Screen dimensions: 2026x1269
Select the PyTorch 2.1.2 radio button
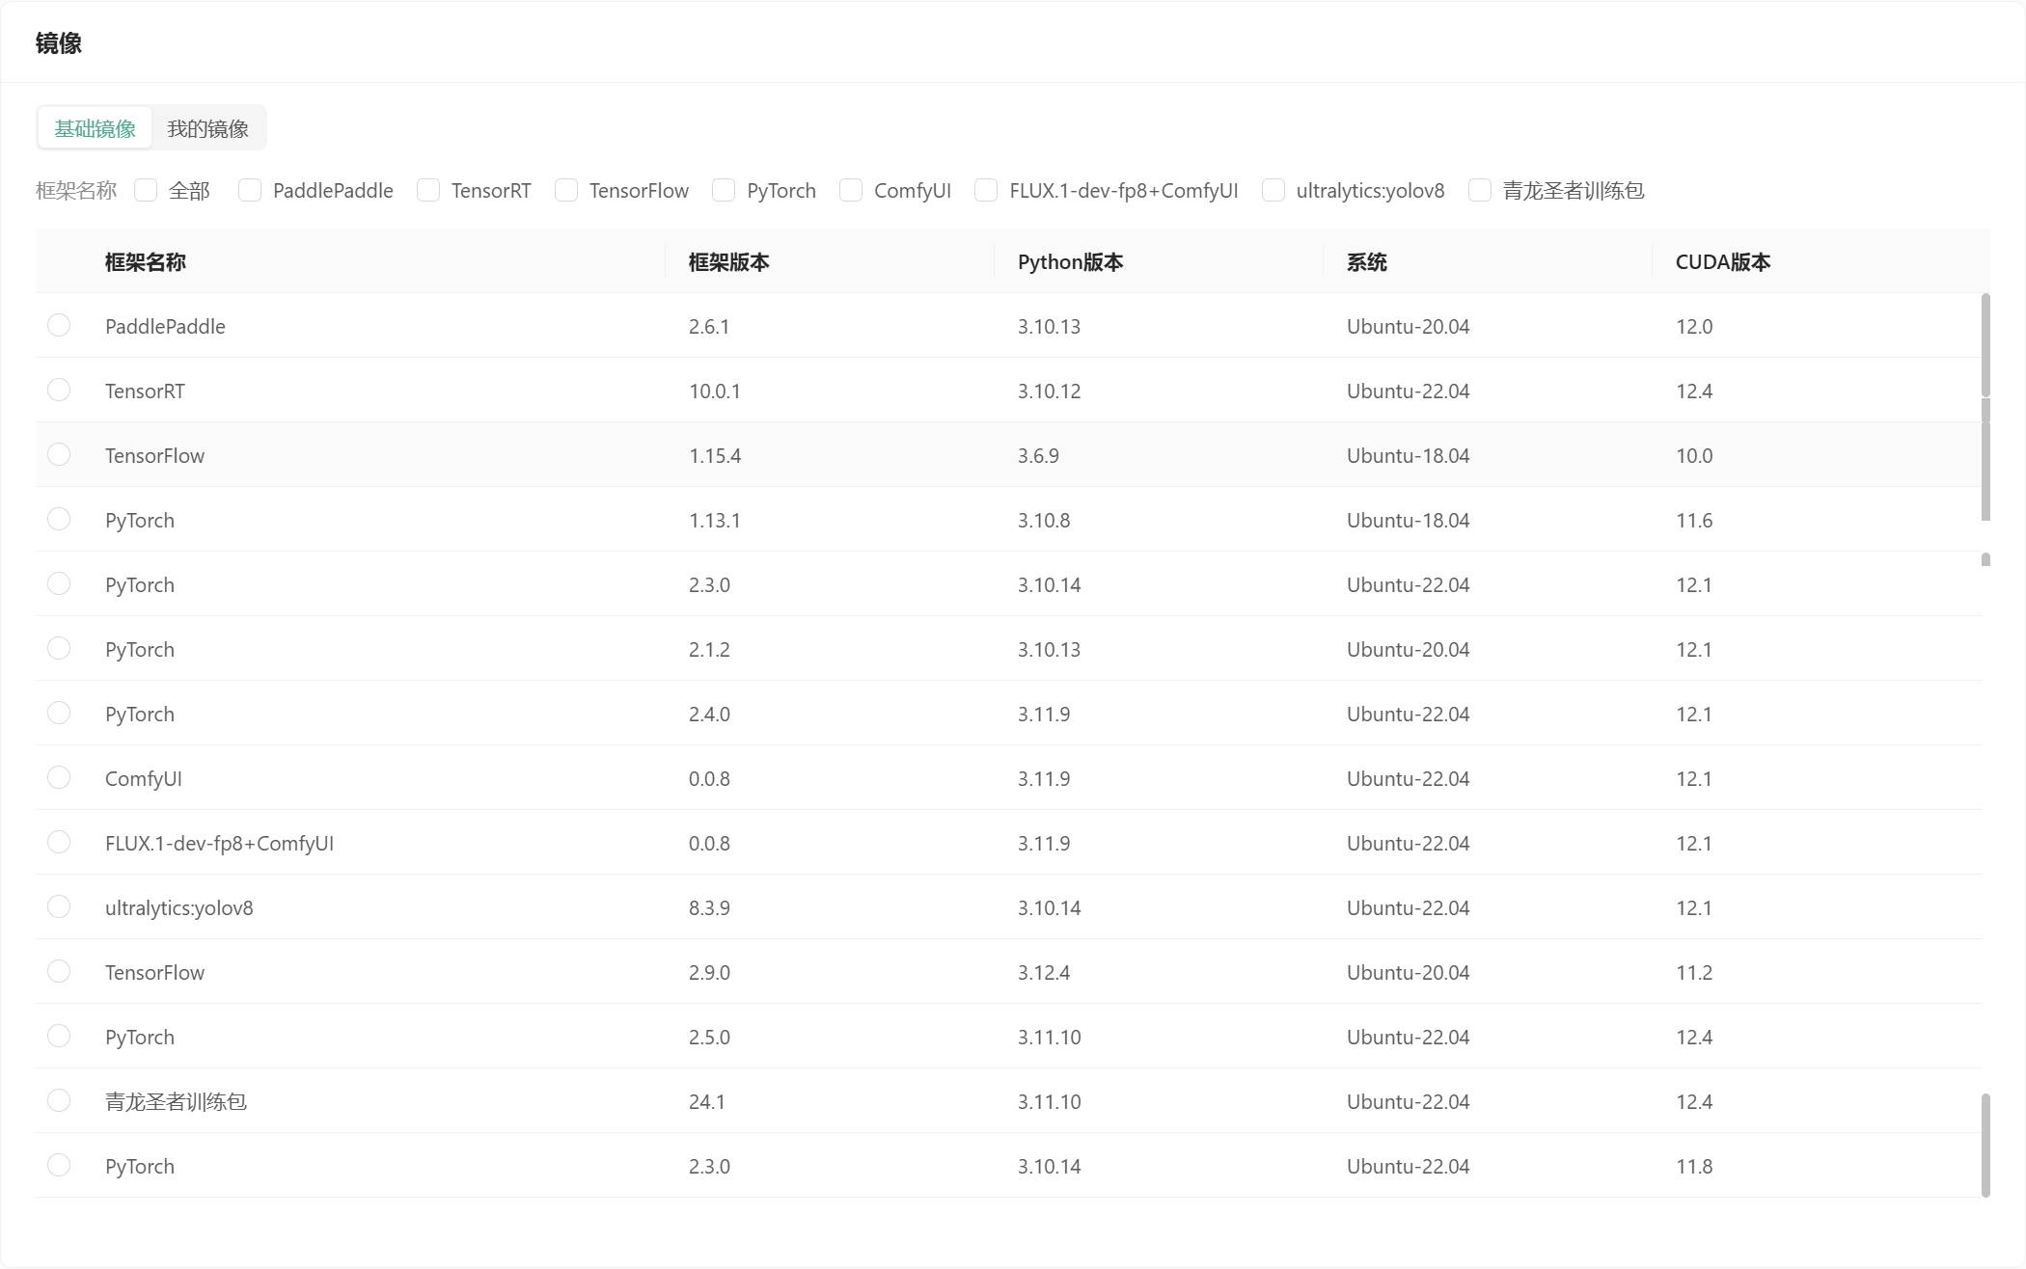59,648
